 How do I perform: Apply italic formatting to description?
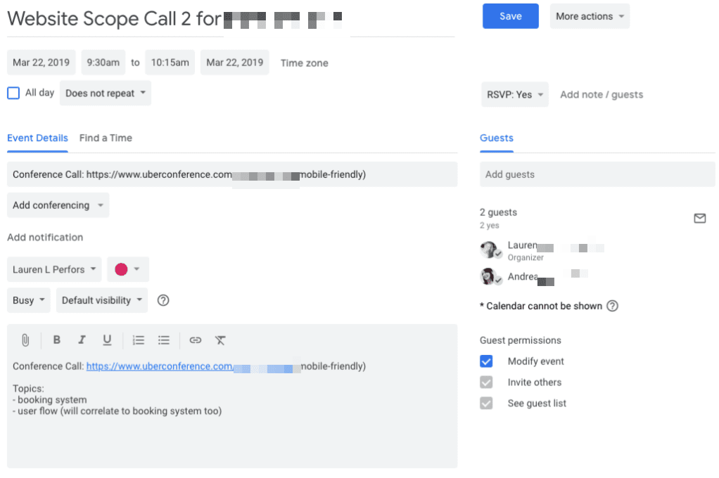click(82, 340)
